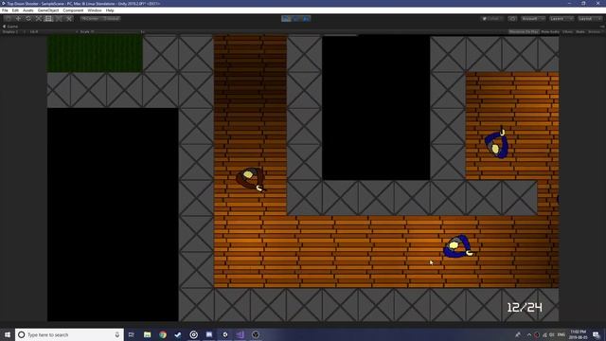Open the Display 1 dropdown in Game view

click(x=12, y=31)
